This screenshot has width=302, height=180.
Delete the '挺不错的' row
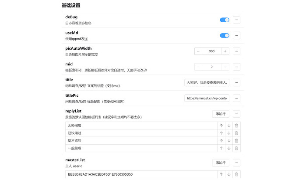236,141
